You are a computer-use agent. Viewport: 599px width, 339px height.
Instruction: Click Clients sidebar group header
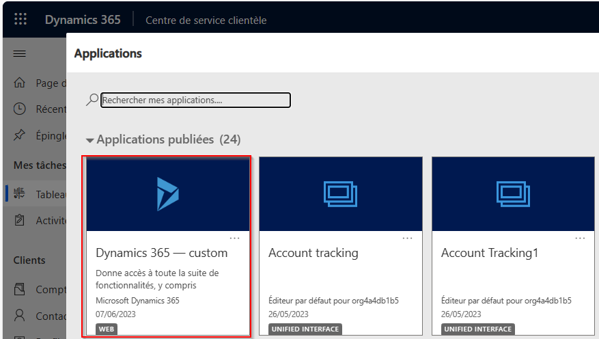29,260
